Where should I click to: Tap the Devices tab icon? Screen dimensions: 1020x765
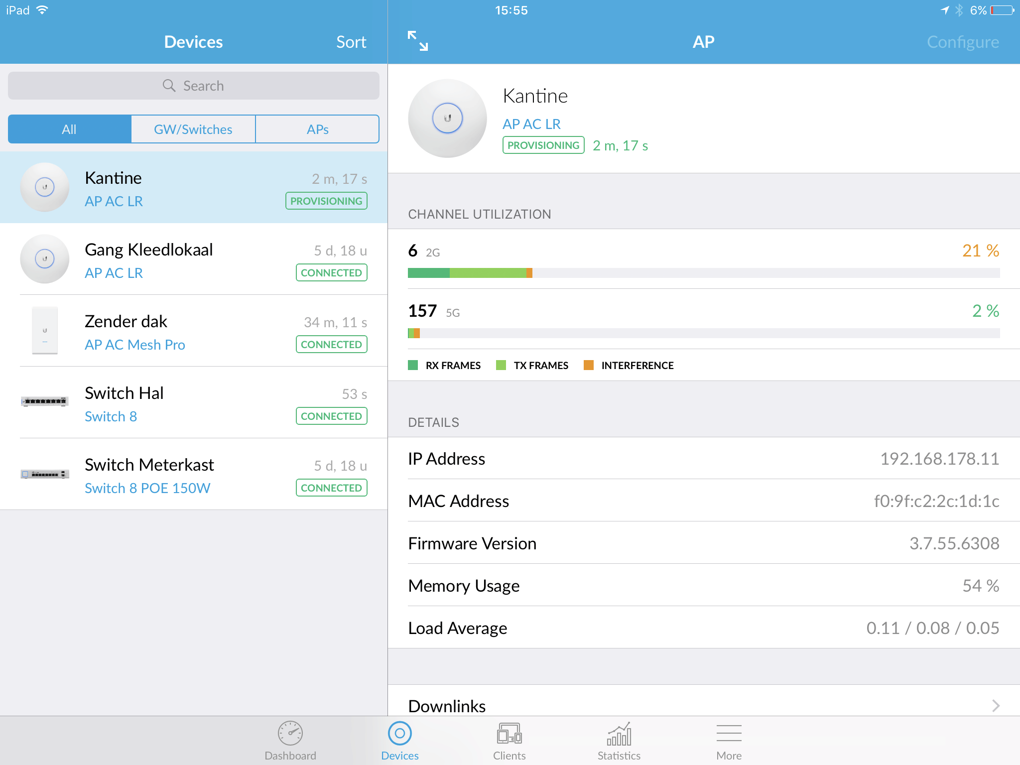399,734
